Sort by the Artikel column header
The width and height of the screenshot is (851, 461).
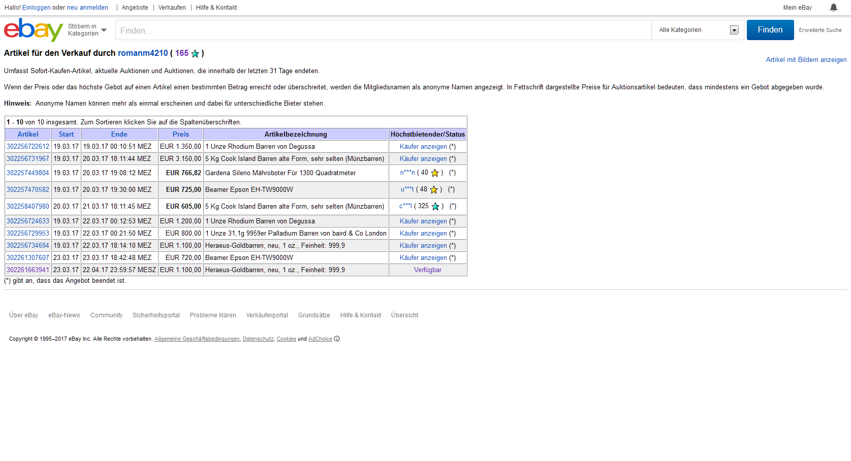28,135
